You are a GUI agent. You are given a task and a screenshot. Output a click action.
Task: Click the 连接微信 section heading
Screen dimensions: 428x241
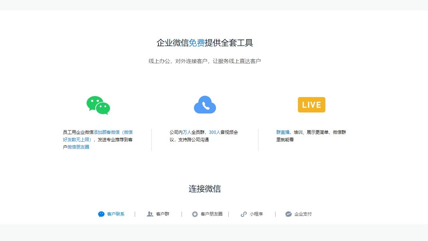click(x=205, y=189)
